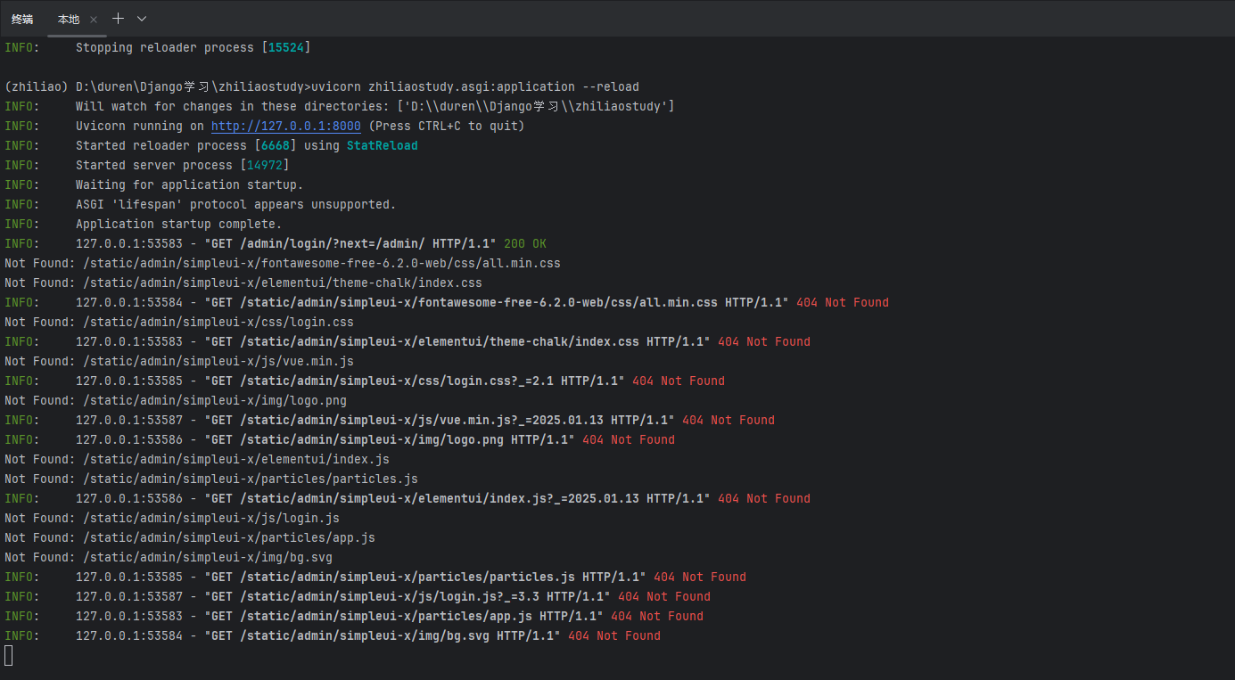
Task: Click Not Found line for elementui/index.js
Action: coord(197,459)
